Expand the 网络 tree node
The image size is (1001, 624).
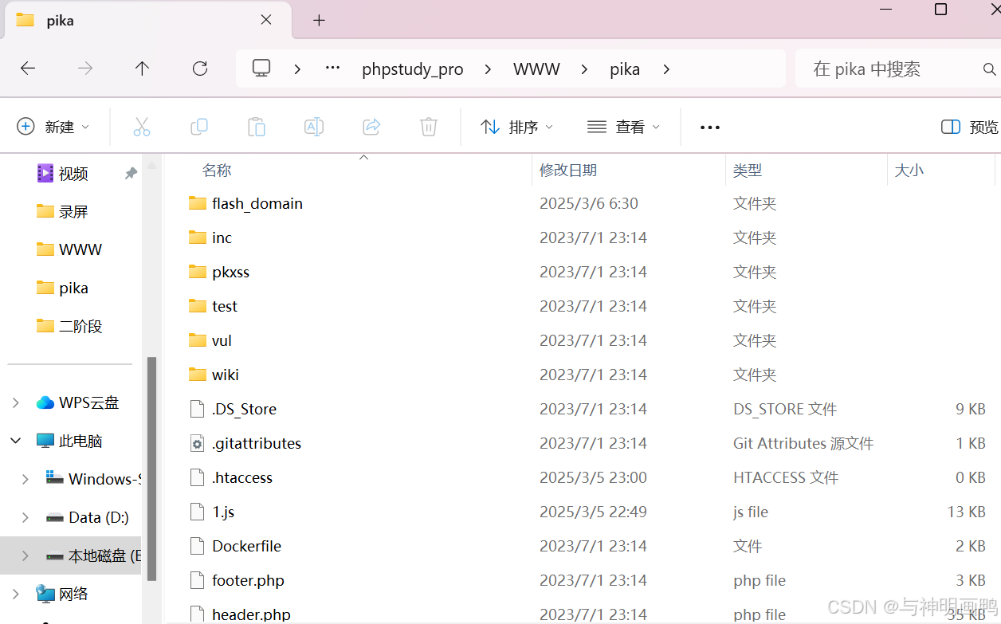coord(16,594)
